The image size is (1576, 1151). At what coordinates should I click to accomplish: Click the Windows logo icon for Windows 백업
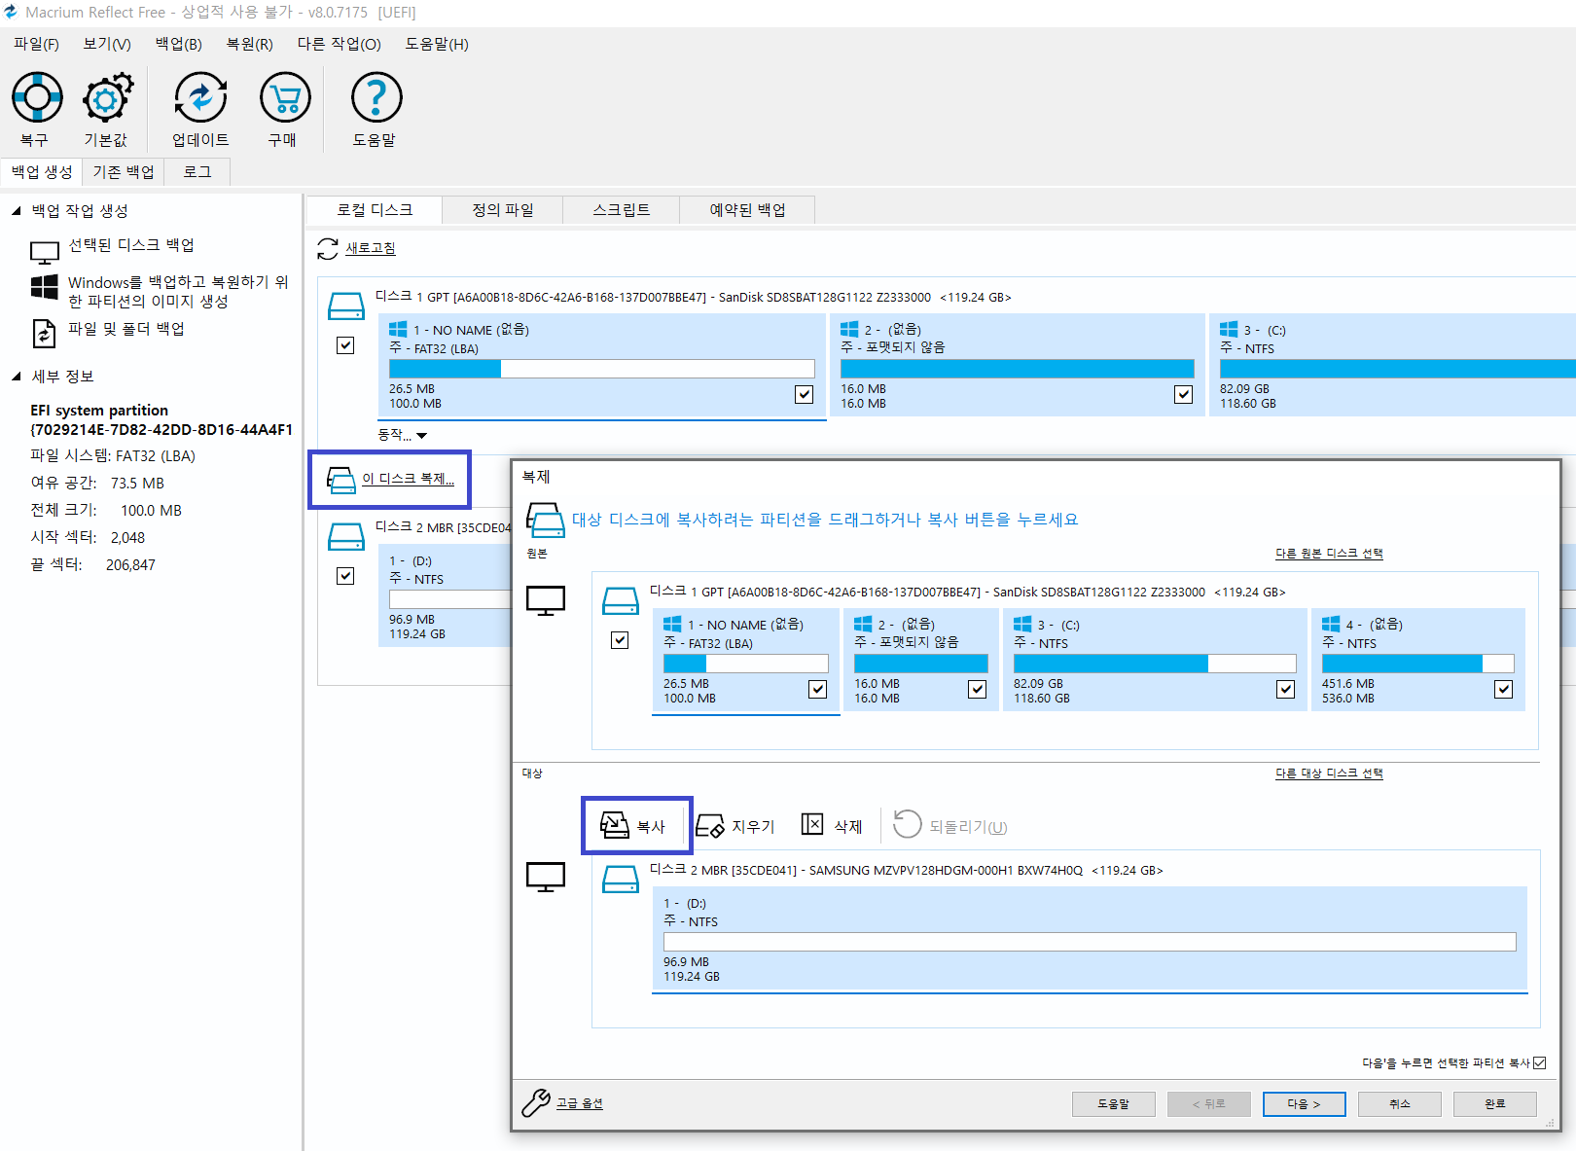click(x=45, y=287)
